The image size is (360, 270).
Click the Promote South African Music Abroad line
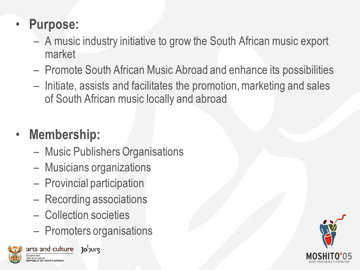[189, 70]
